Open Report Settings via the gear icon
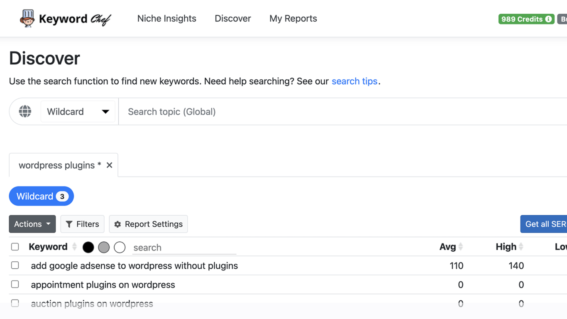 [117, 224]
